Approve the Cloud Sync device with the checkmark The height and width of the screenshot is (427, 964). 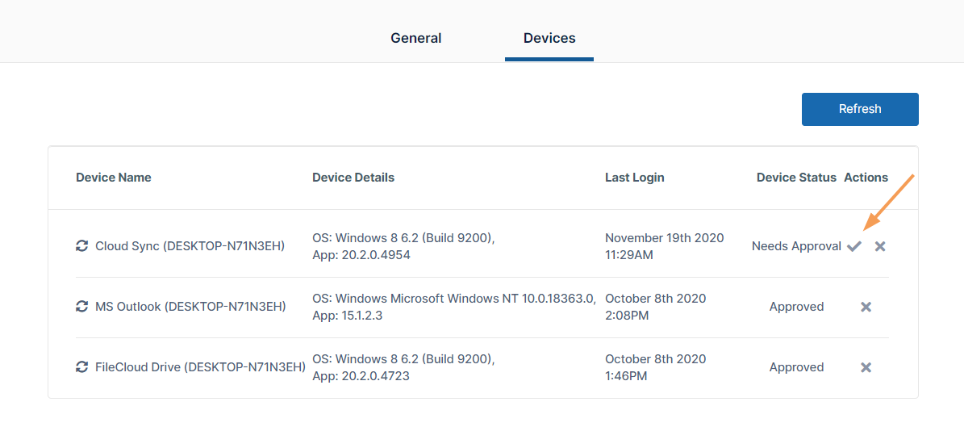tap(854, 246)
